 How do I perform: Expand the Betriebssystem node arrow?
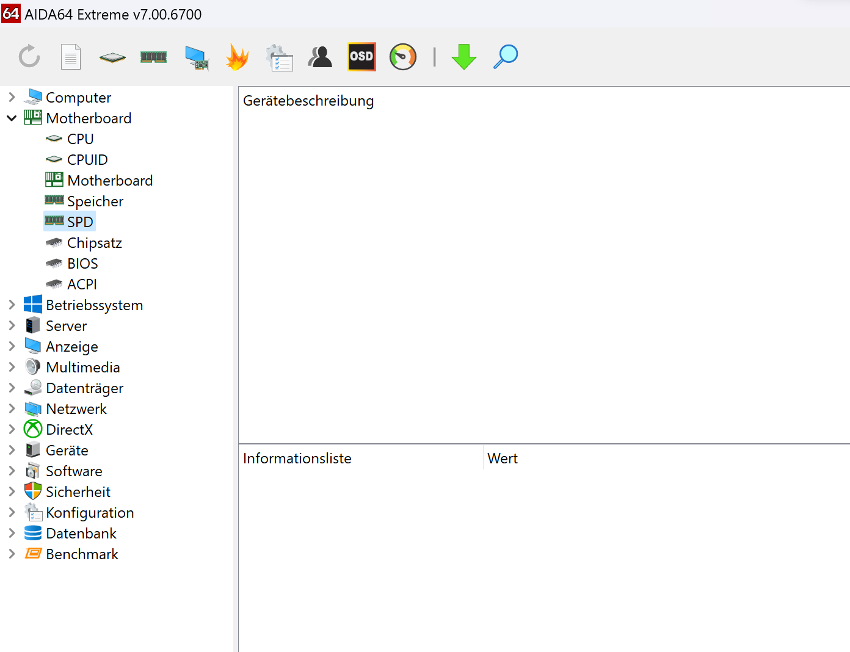pos(12,305)
